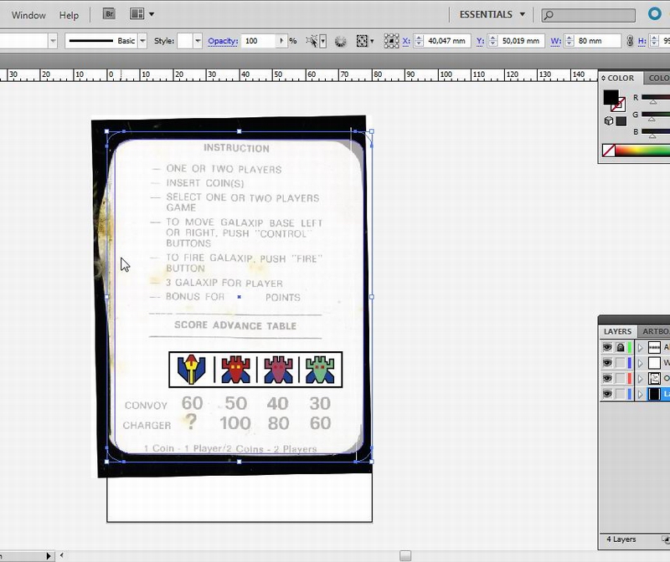
Task: Click the X stepper arrows
Action: (x=419, y=41)
